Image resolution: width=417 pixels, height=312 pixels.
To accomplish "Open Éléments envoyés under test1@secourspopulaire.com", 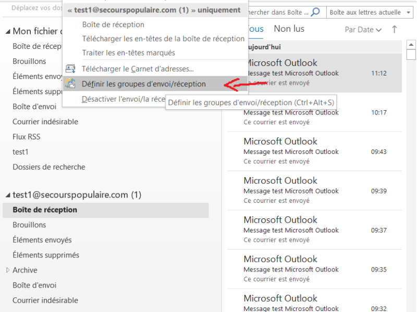I will [x=42, y=240].
